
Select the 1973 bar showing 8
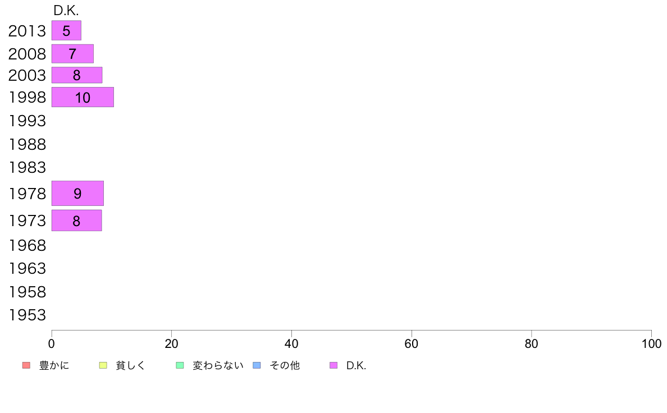click(x=76, y=221)
